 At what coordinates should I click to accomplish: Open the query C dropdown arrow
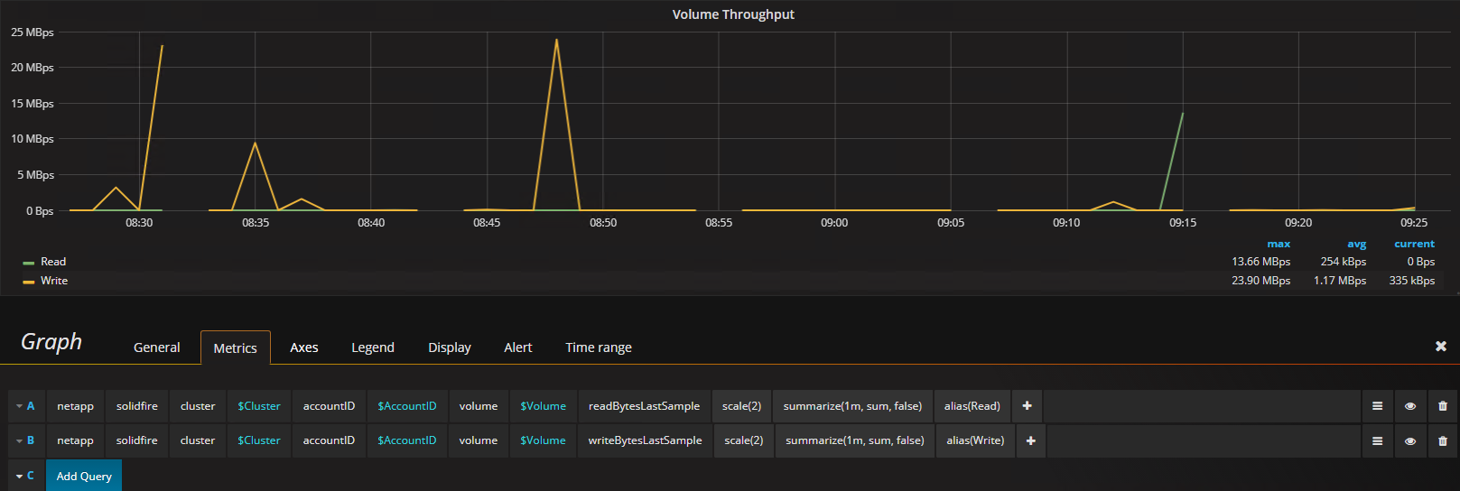click(x=19, y=476)
